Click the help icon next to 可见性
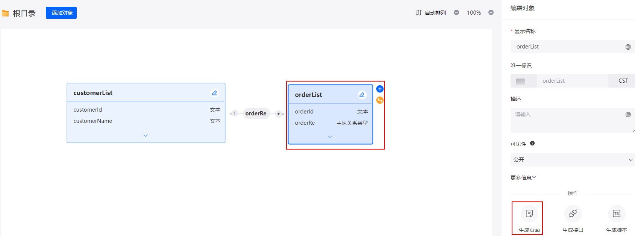Screen dimensions: 635x236 [532, 143]
